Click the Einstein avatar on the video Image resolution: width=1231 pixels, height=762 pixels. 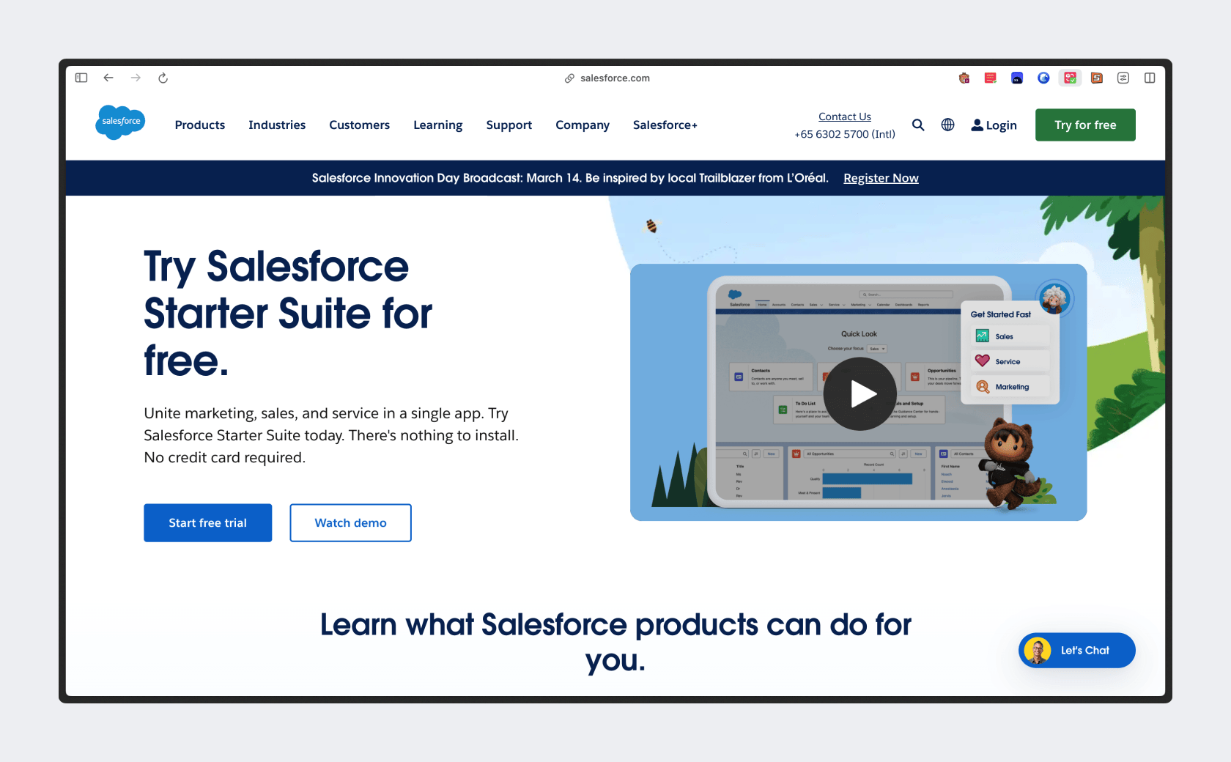click(x=1055, y=298)
